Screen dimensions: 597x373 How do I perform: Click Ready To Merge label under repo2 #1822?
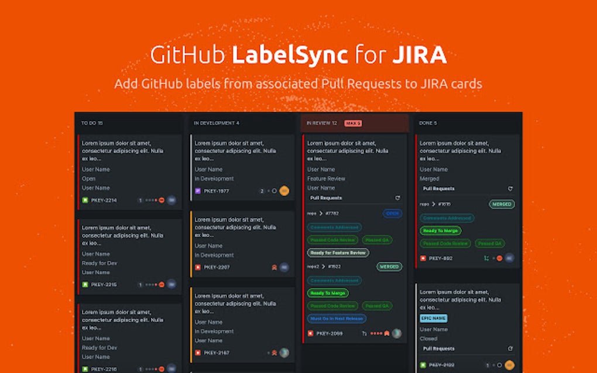328,293
